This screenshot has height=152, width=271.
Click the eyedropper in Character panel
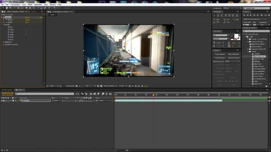(x=232, y=35)
